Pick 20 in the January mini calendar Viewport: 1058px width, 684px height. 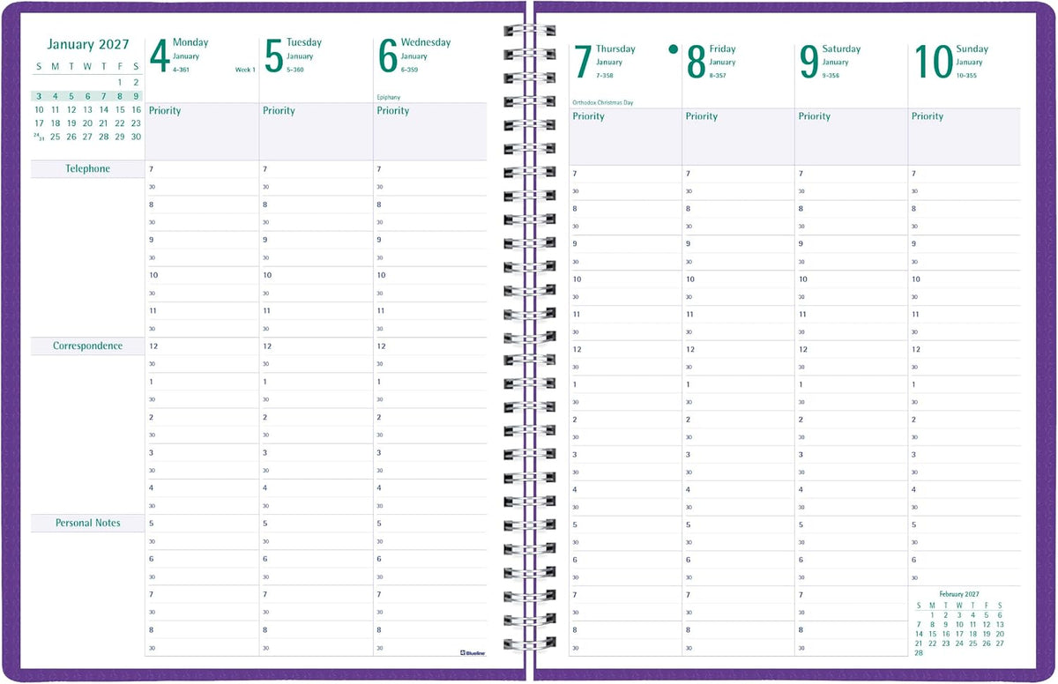87,123
